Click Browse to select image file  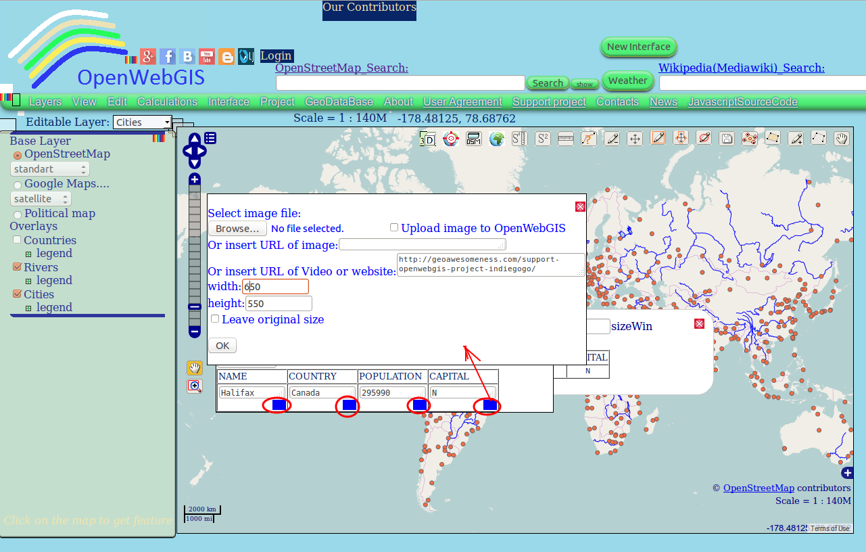point(237,229)
